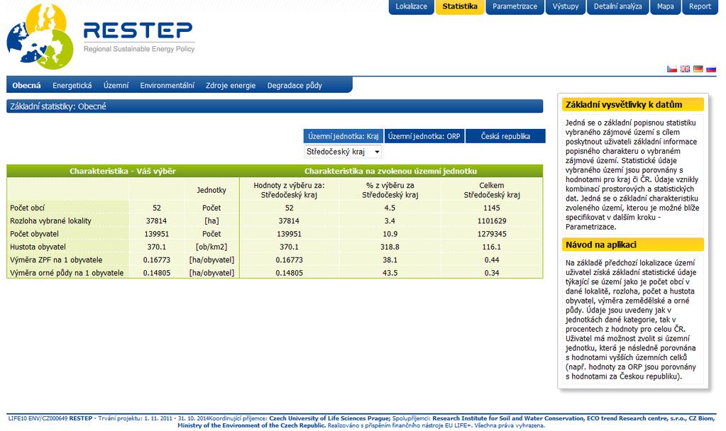Viewport: 726px width, 431px height.
Task: Switch to the Výstupy tab
Action: tap(566, 6)
